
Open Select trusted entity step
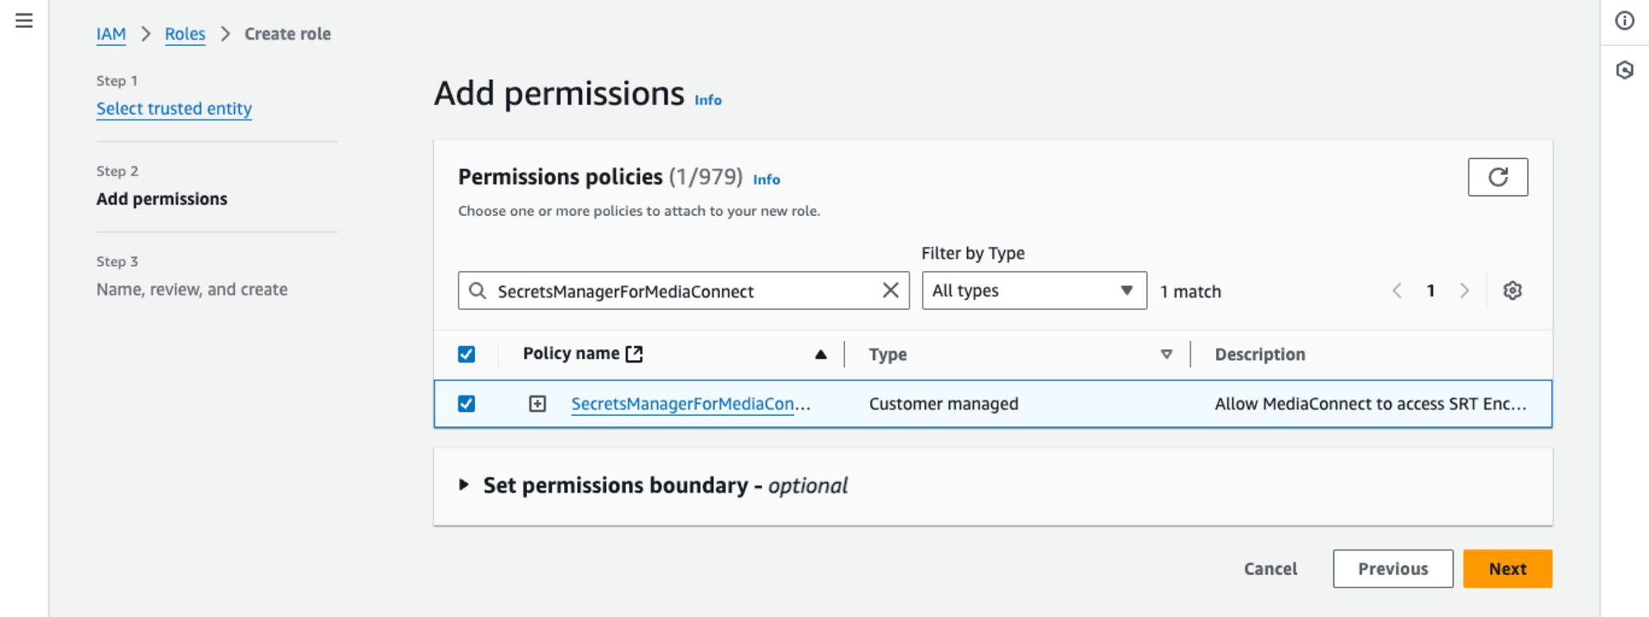174,109
